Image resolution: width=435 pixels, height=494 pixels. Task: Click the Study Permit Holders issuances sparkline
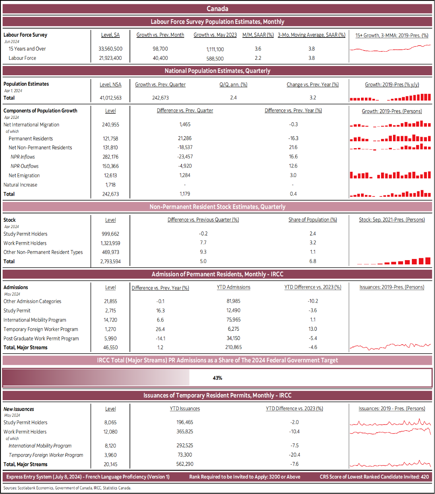point(390,423)
